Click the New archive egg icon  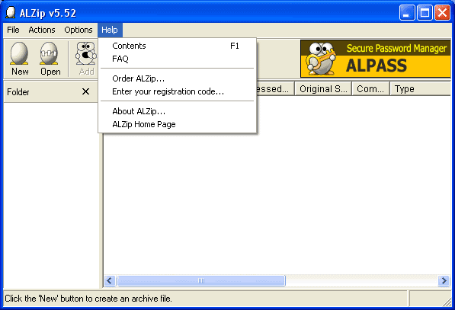point(20,53)
